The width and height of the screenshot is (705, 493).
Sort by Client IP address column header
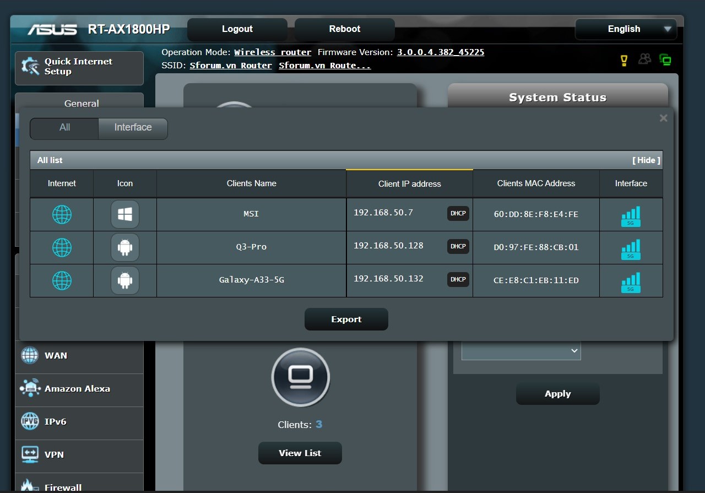(409, 184)
